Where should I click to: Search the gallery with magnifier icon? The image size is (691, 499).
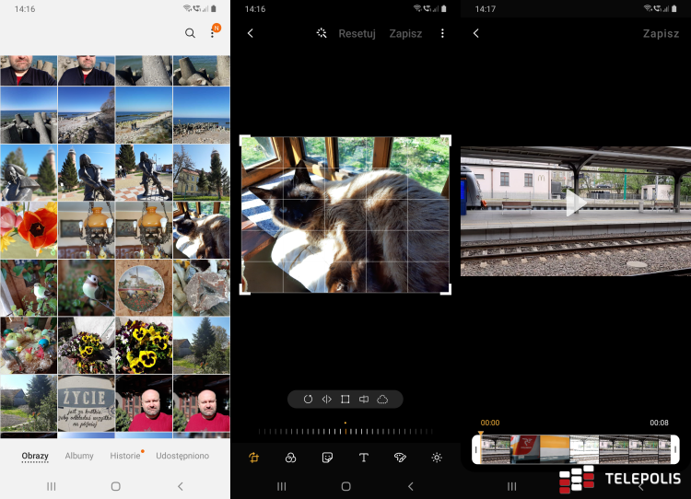pos(190,33)
